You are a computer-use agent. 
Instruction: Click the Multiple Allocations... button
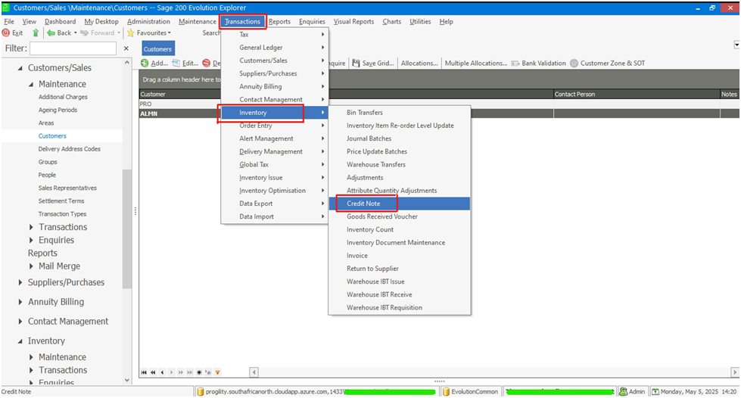point(476,63)
